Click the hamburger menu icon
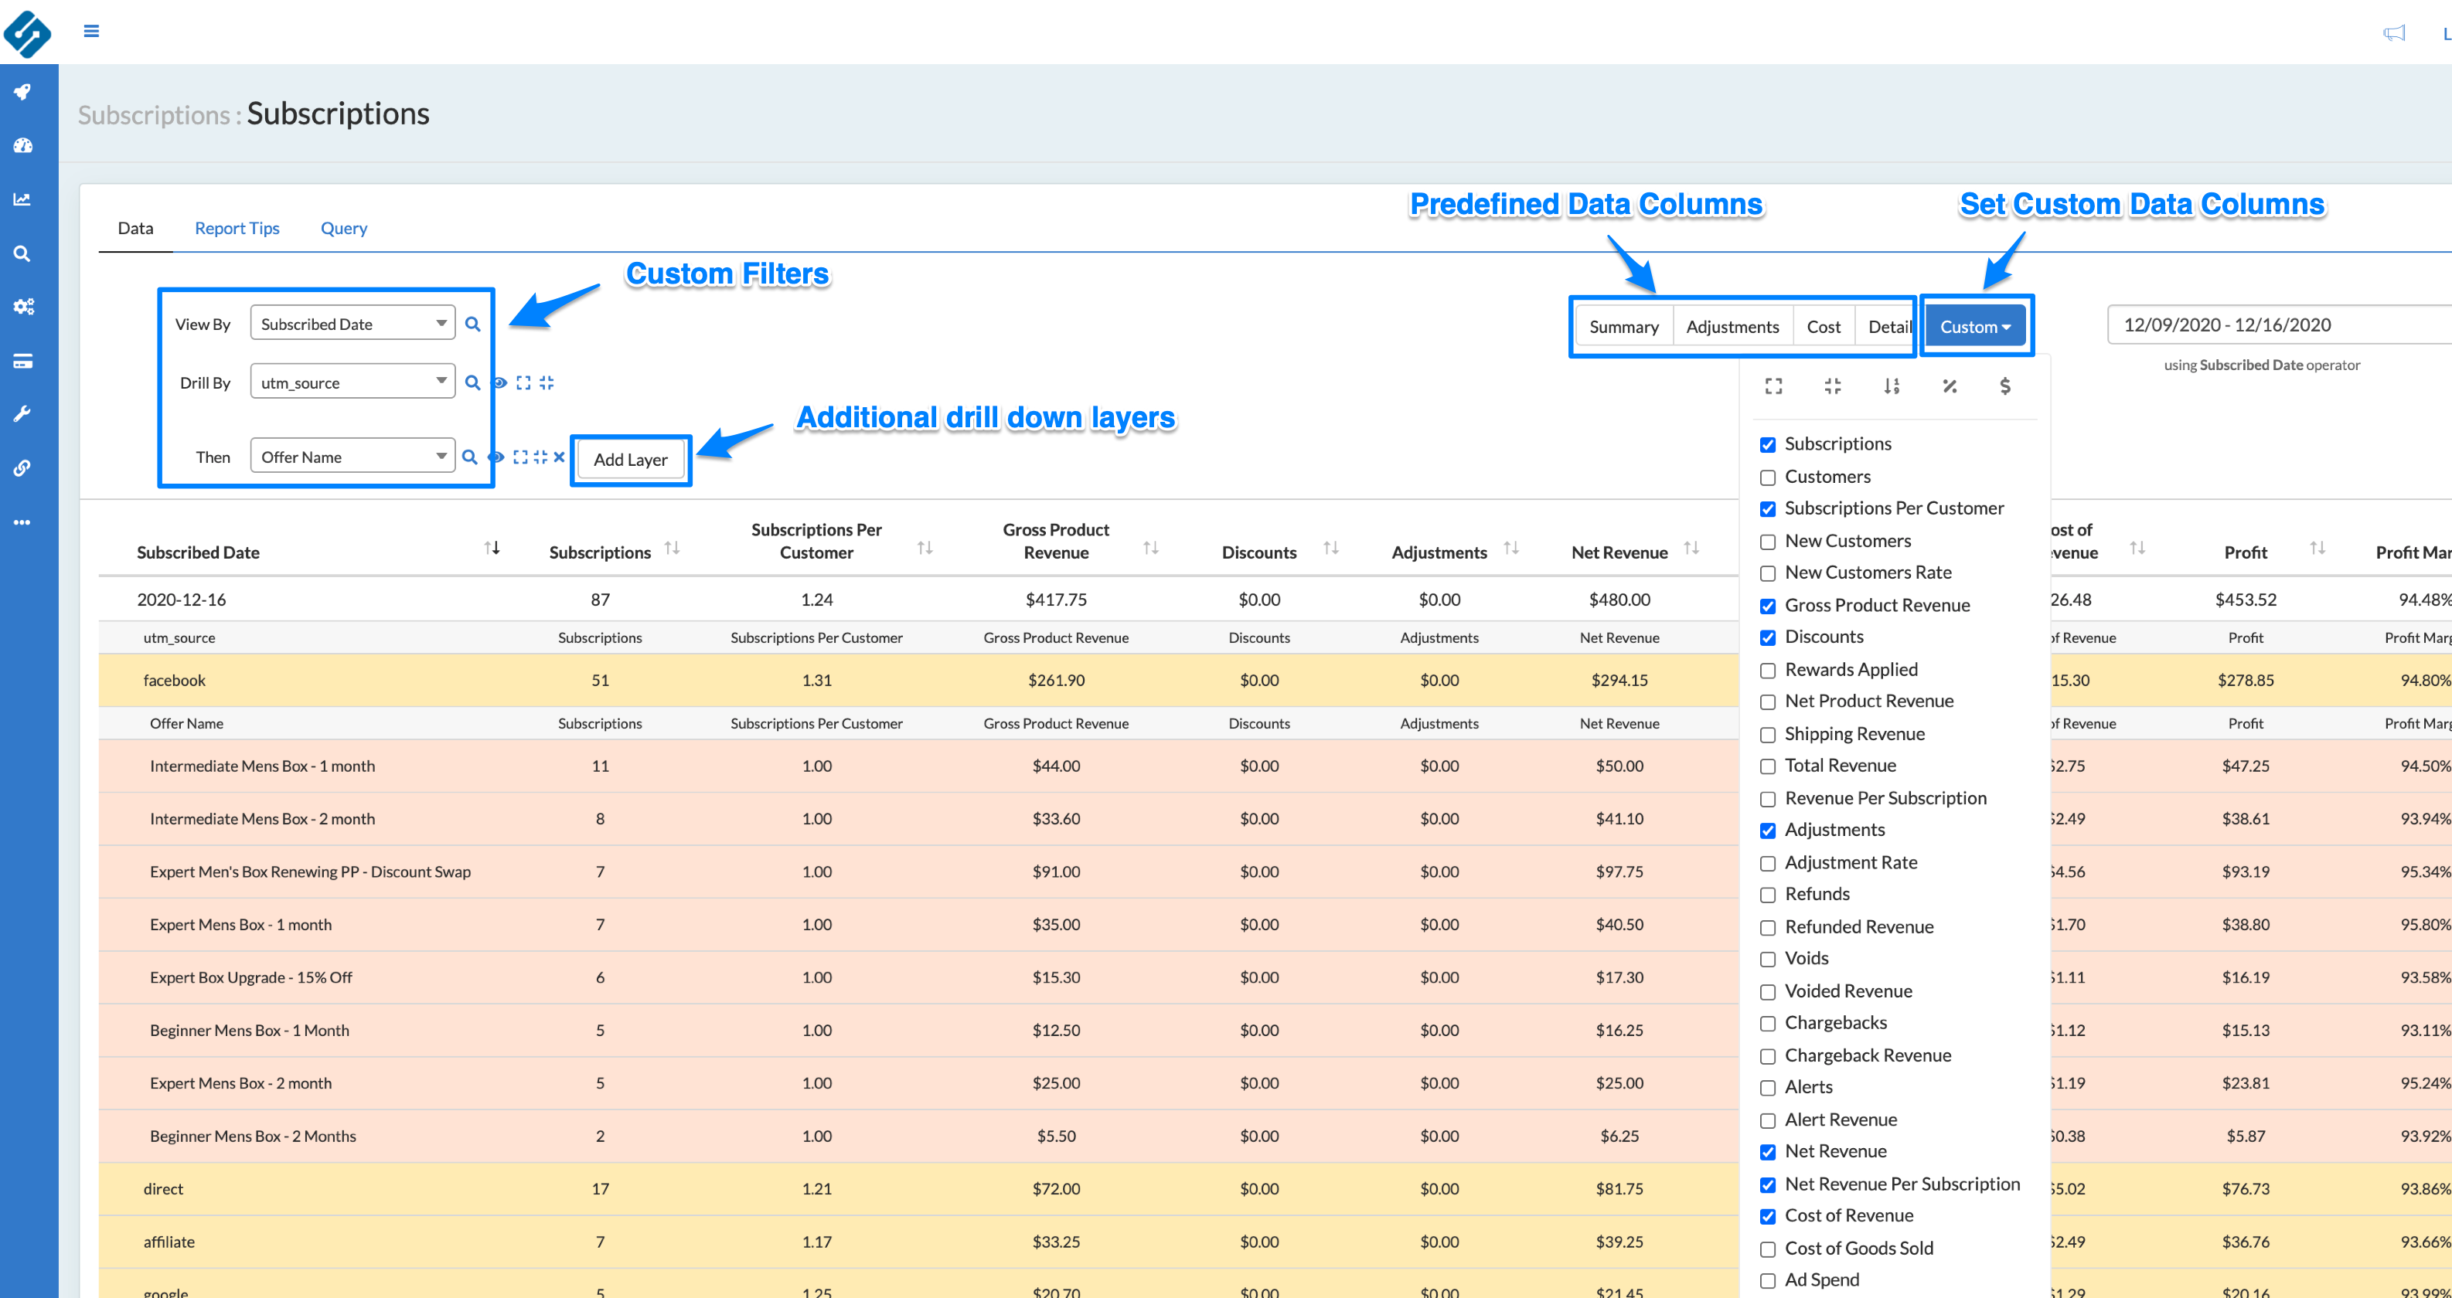2452x1298 pixels. 91,32
